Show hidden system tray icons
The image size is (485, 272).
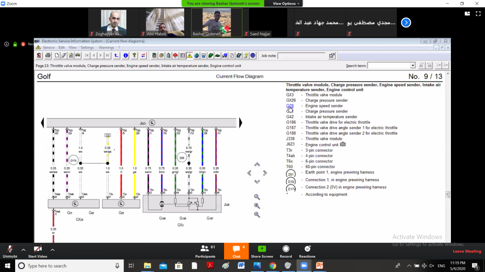pos(409,265)
